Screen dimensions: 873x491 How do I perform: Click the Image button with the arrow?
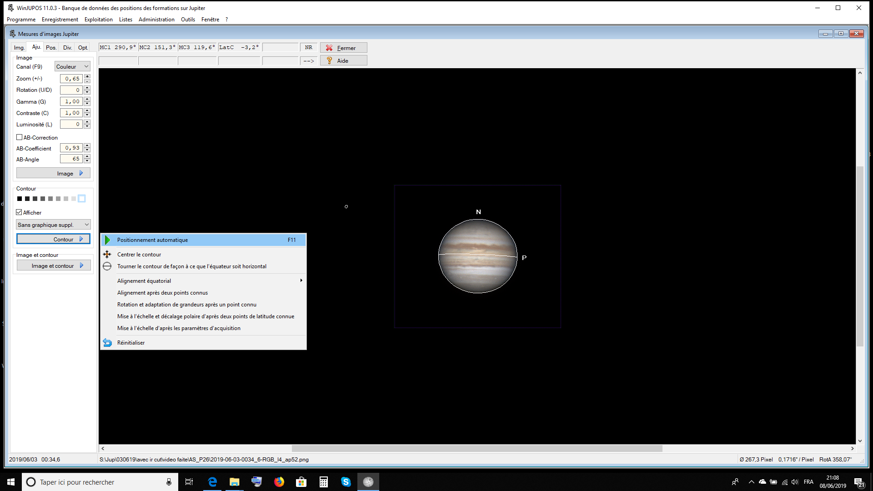click(x=53, y=174)
